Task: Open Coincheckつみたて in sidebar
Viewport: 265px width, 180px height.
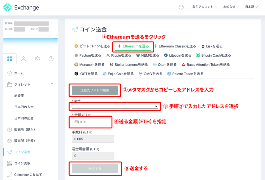Action: pos(28,175)
